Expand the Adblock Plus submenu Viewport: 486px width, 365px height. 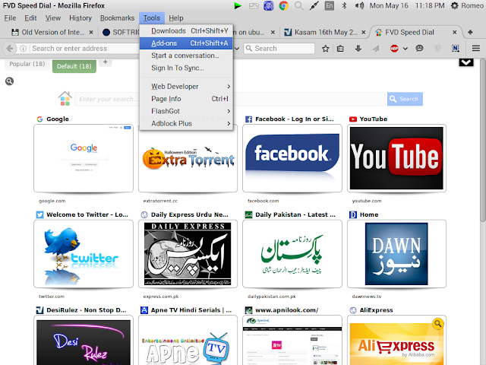point(186,123)
